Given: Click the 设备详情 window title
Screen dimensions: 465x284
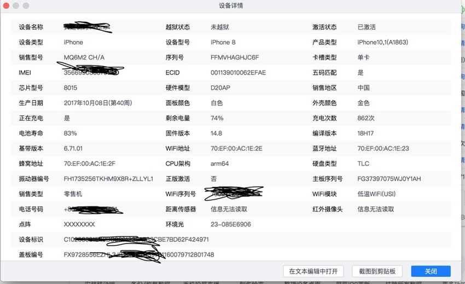Looking at the screenshot, I should tap(231, 5).
